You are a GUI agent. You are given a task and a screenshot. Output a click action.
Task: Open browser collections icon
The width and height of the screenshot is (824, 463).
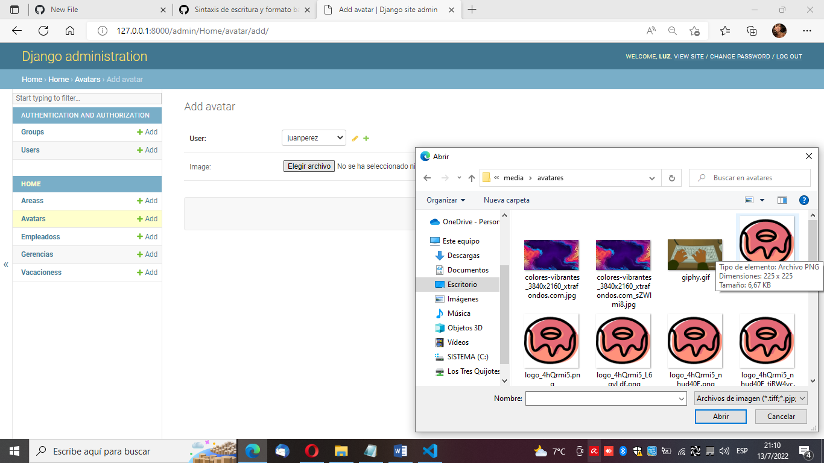click(752, 31)
